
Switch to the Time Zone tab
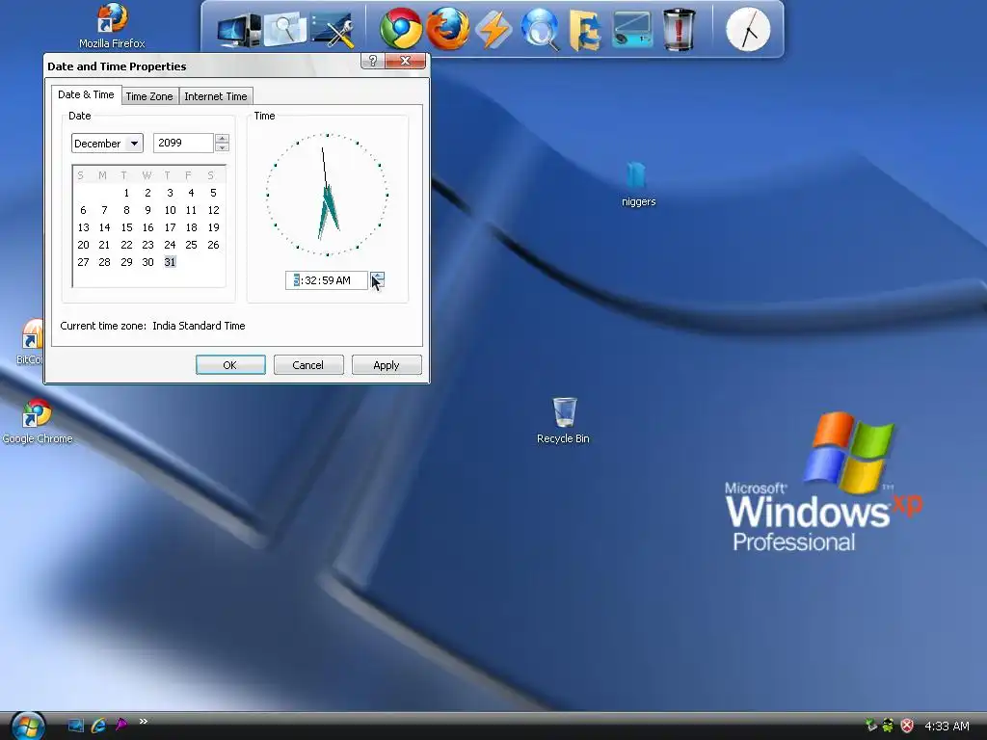[x=149, y=96]
